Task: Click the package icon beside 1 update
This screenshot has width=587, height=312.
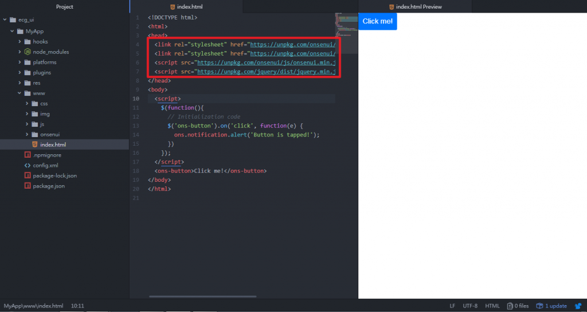Action: [x=539, y=306]
